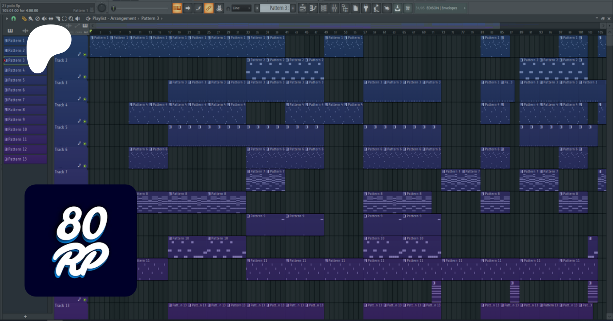Choose the Zoom tool in Playlist toolbar
This screenshot has width=613, height=321.
(71, 19)
